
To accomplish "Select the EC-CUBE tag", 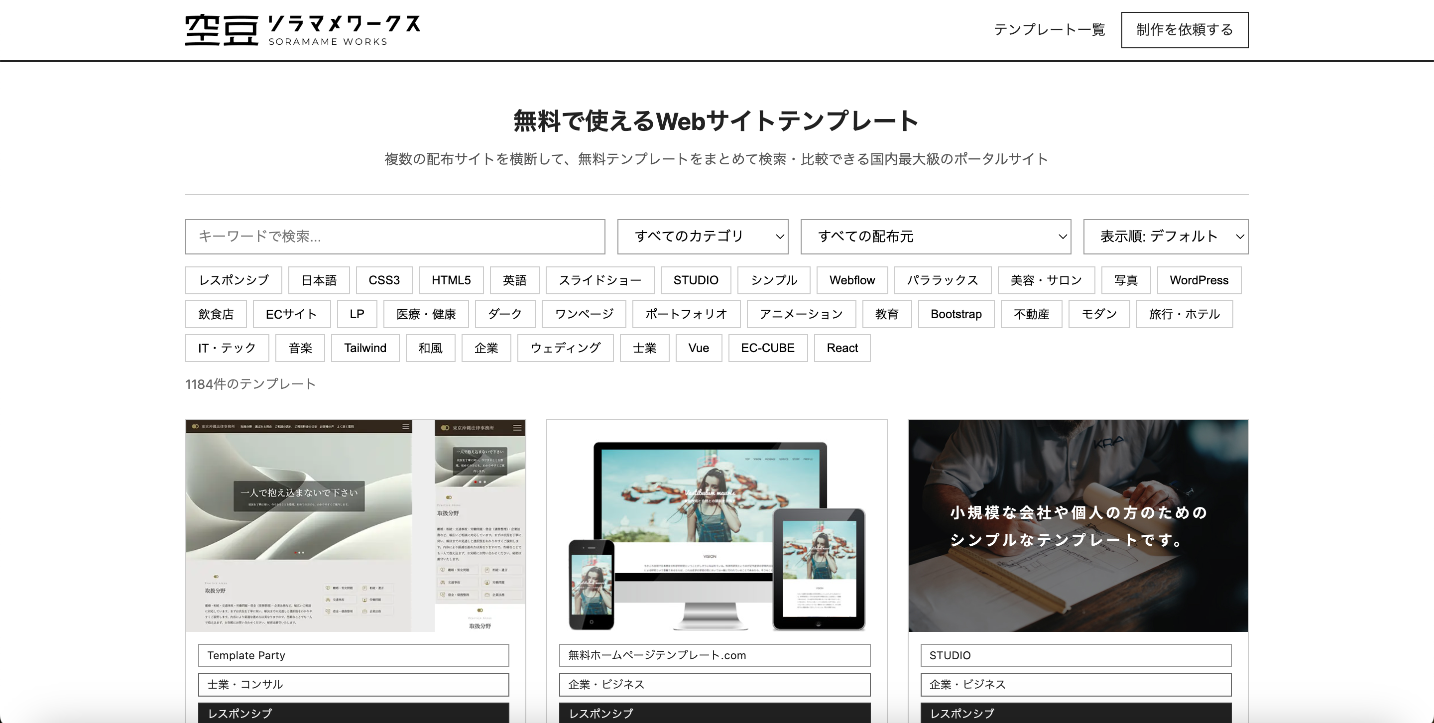I will [x=767, y=348].
